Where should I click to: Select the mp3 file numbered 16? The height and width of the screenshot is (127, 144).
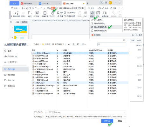[x=80, y=94]
